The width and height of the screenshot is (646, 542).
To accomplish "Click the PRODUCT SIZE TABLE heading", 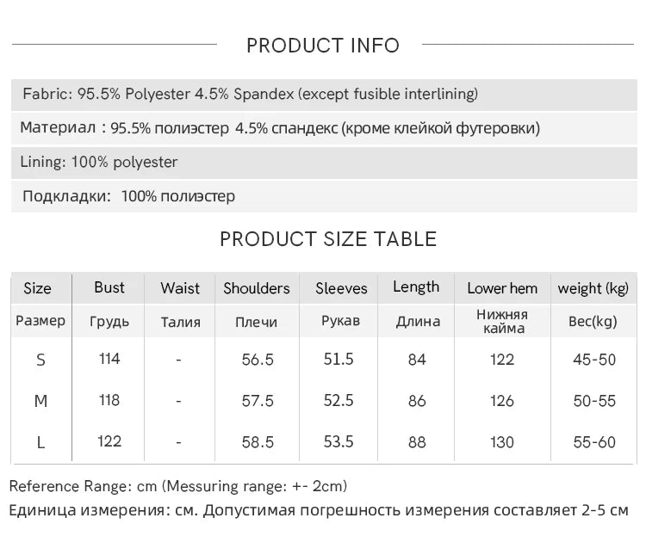I will [x=328, y=239].
